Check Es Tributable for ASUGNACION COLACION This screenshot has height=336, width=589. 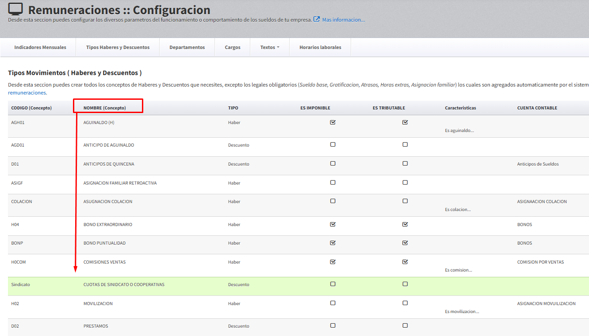(x=405, y=201)
